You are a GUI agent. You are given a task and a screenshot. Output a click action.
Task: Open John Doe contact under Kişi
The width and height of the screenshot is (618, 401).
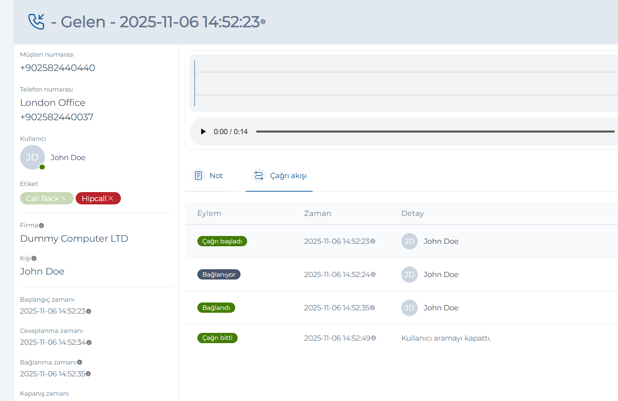(x=42, y=271)
